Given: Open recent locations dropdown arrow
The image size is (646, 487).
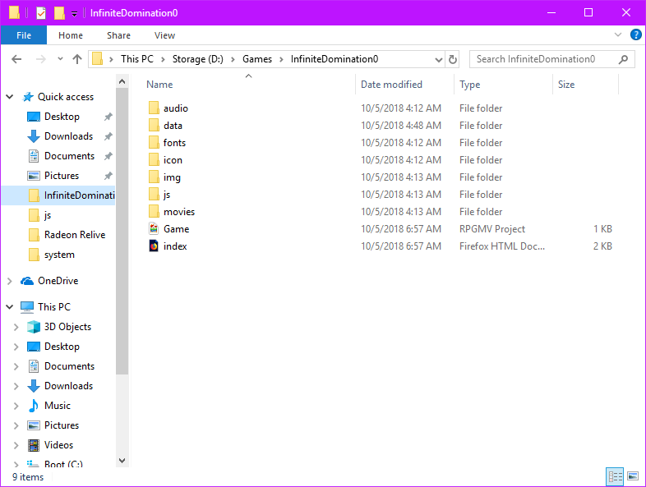Looking at the screenshot, I should click(x=60, y=59).
